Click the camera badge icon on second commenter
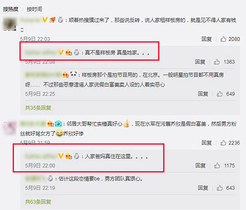Image resolution: width=246 pixels, height=210 pixels. 58,124
